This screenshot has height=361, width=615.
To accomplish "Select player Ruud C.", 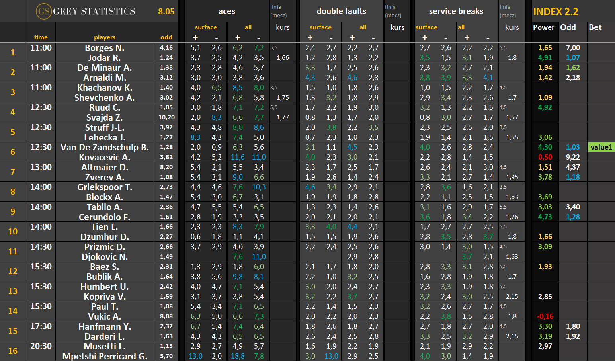I will tap(105, 107).
